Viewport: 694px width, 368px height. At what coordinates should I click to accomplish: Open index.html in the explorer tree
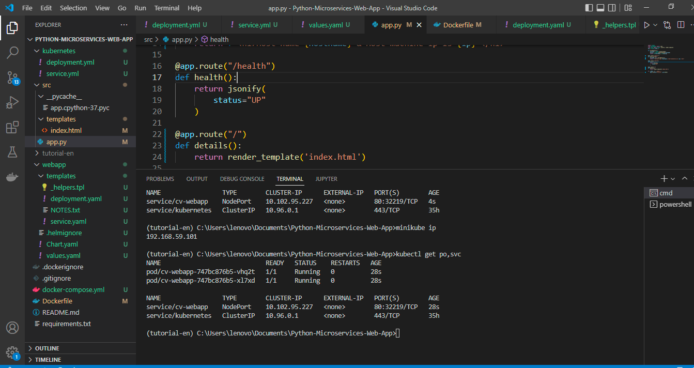coord(80,130)
